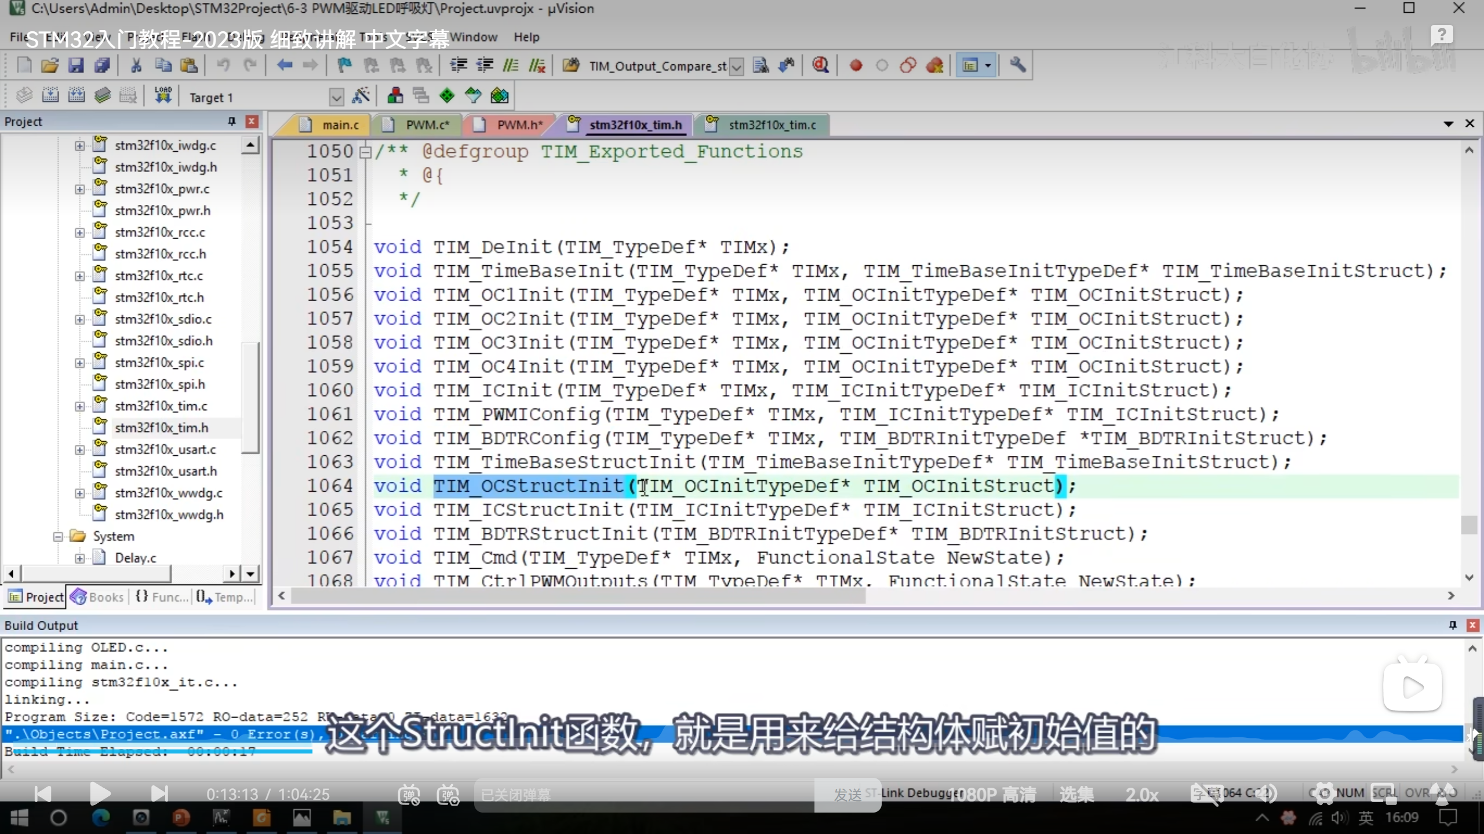Click the Download LOAD icon
This screenshot has height=834, width=1484.
163,96
